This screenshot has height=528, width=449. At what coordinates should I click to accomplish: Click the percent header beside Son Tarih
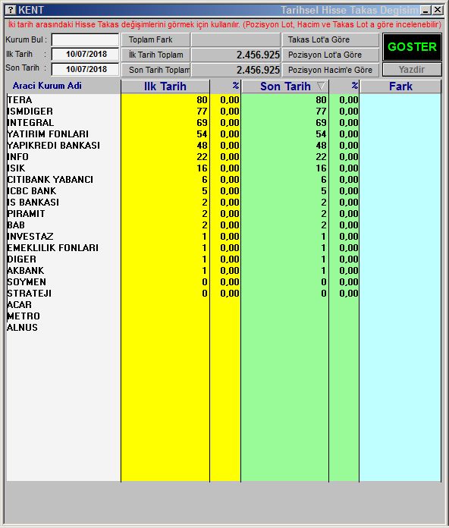tap(344, 86)
